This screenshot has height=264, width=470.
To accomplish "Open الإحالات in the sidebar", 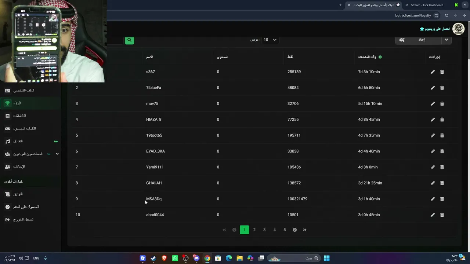I will coord(30,167).
